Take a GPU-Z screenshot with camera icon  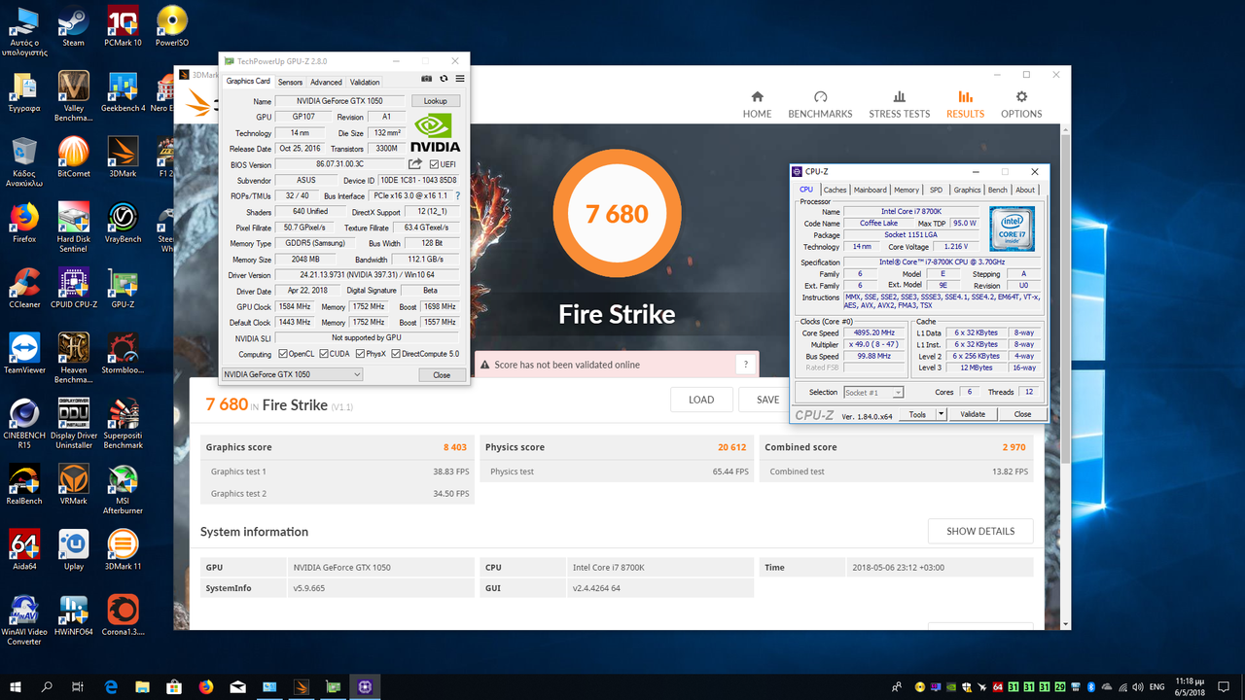(427, 79)
